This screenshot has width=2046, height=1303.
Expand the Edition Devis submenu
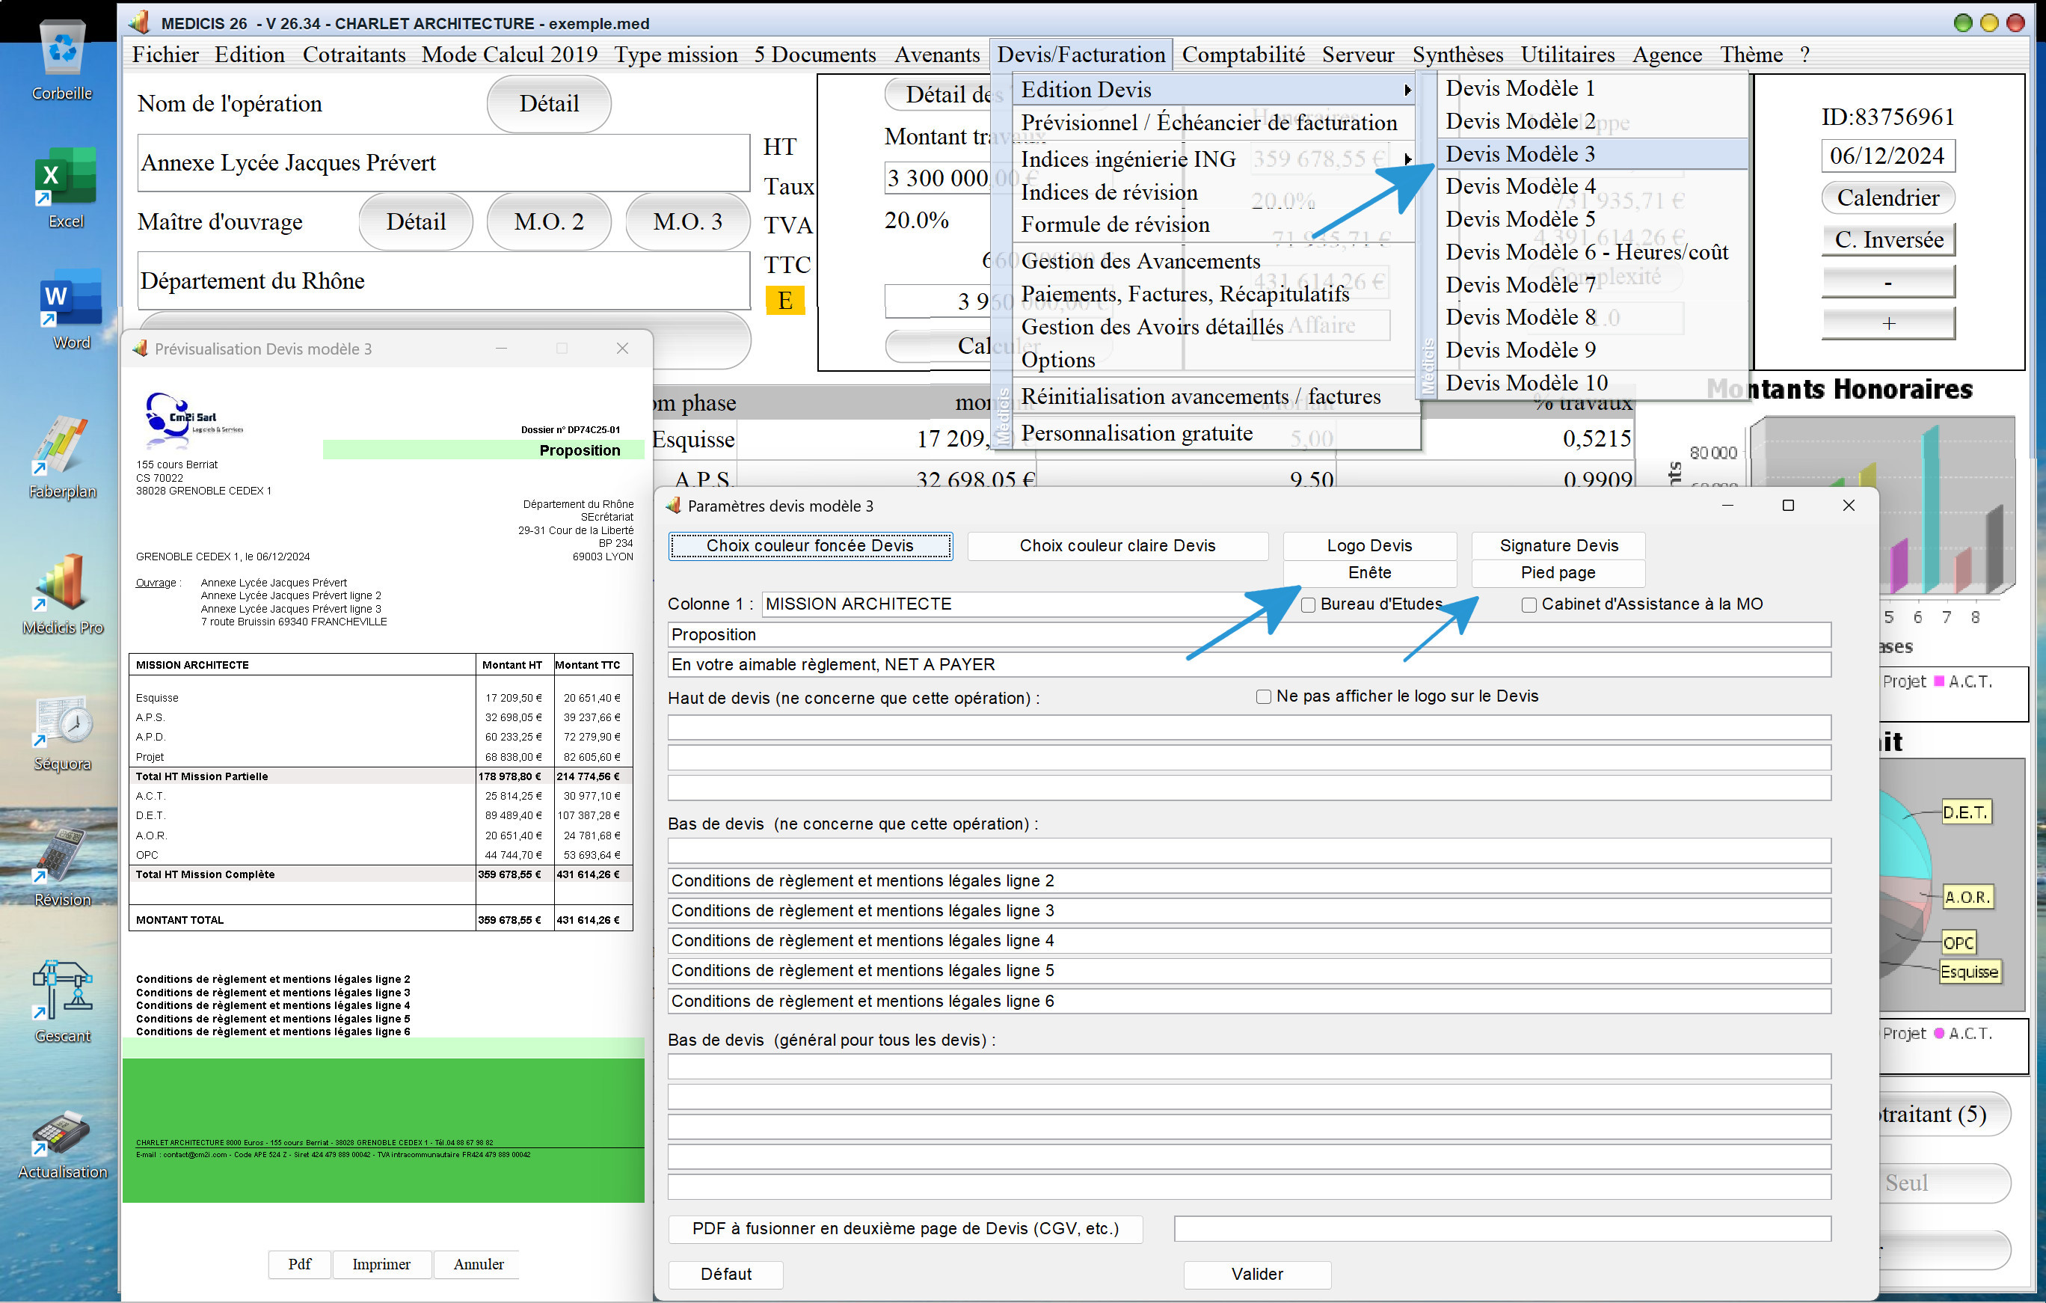[x=1214, y=90]
